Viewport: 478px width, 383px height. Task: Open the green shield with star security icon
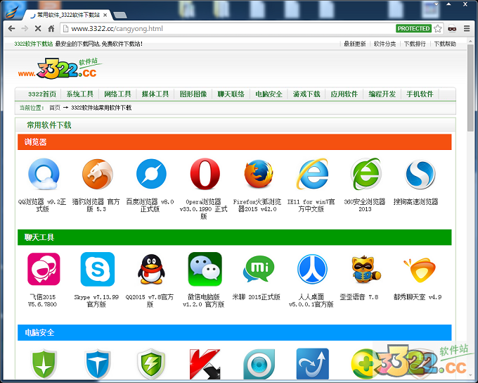(44, 364)
